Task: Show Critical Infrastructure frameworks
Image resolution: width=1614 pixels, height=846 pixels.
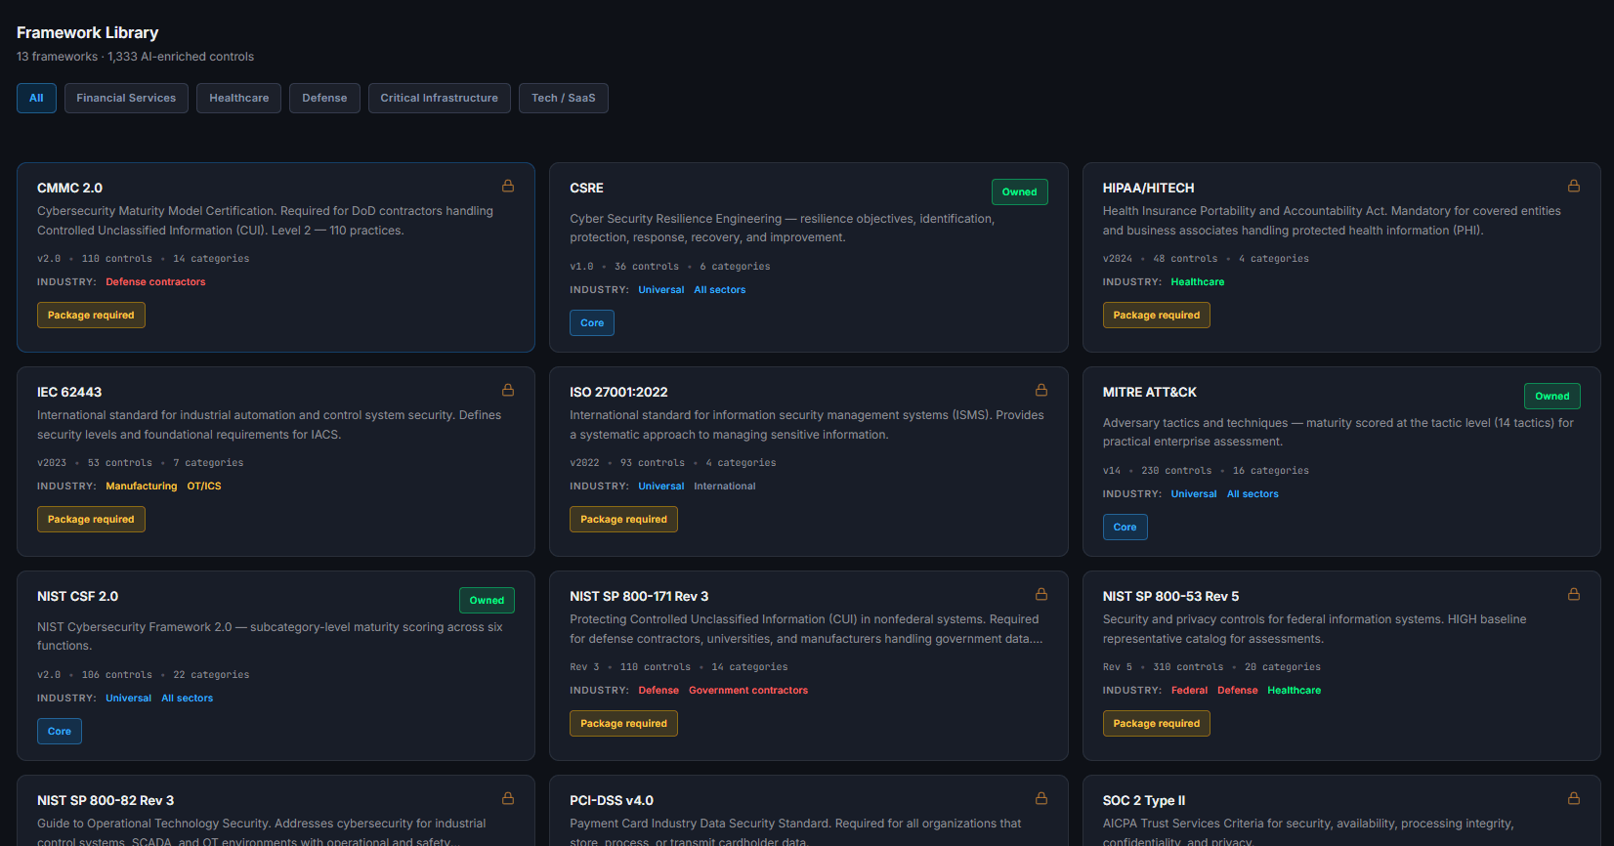Action: 439,98
